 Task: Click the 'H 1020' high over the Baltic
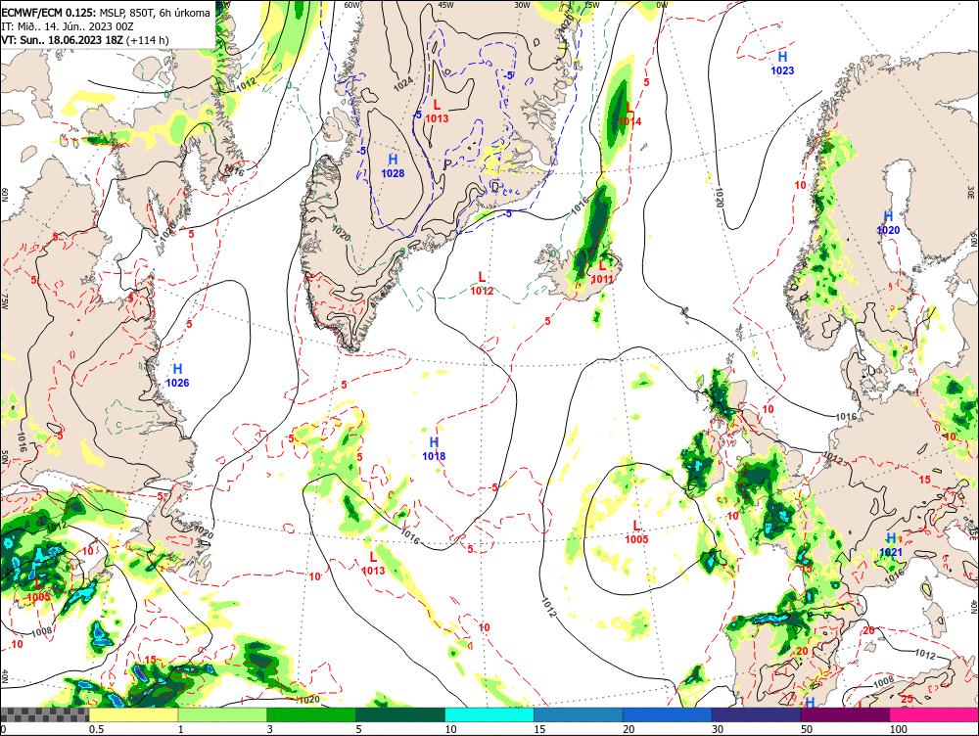(x=888, y=223)
